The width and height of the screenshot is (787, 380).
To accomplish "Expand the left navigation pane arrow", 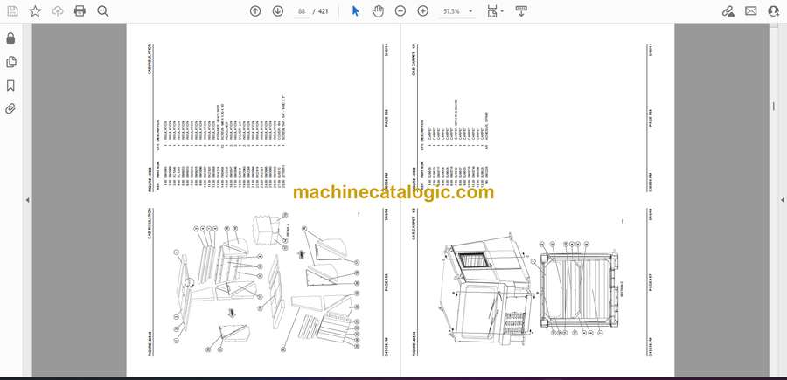I will pyautogui.click(x=28, y=200).
